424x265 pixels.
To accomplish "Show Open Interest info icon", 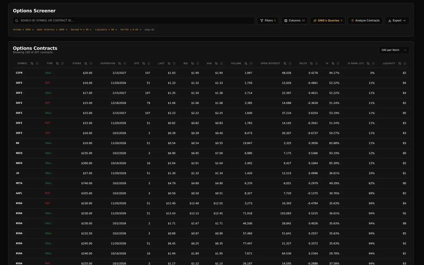I will (x=290, y=64).
